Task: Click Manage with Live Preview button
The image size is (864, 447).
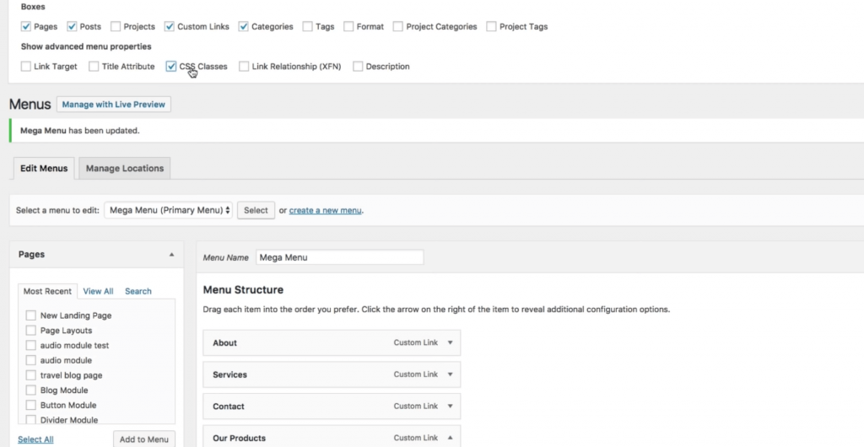Action: [x=114, y=105]
